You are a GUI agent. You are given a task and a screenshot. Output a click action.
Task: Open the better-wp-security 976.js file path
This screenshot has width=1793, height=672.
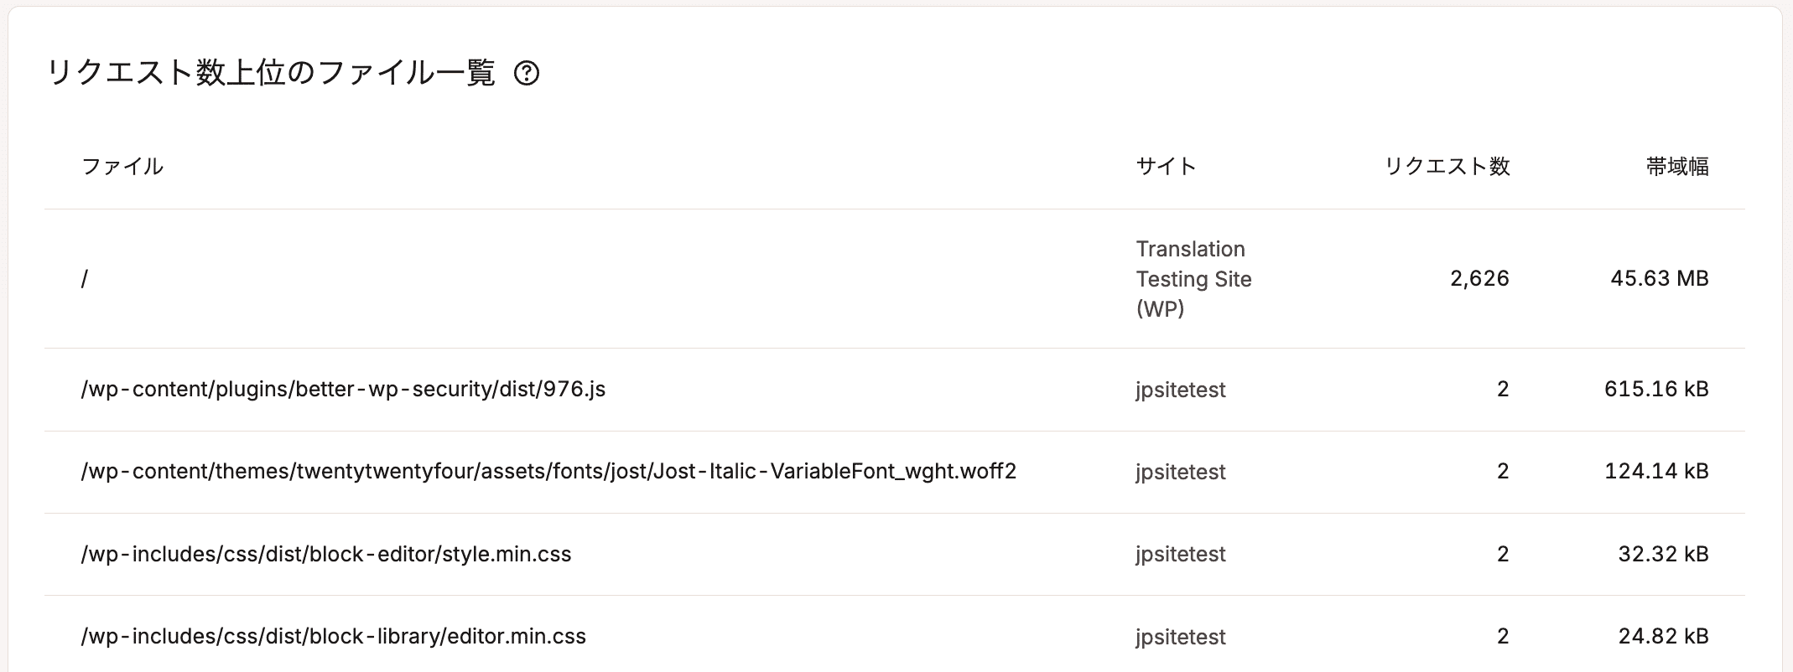point(343,390)
